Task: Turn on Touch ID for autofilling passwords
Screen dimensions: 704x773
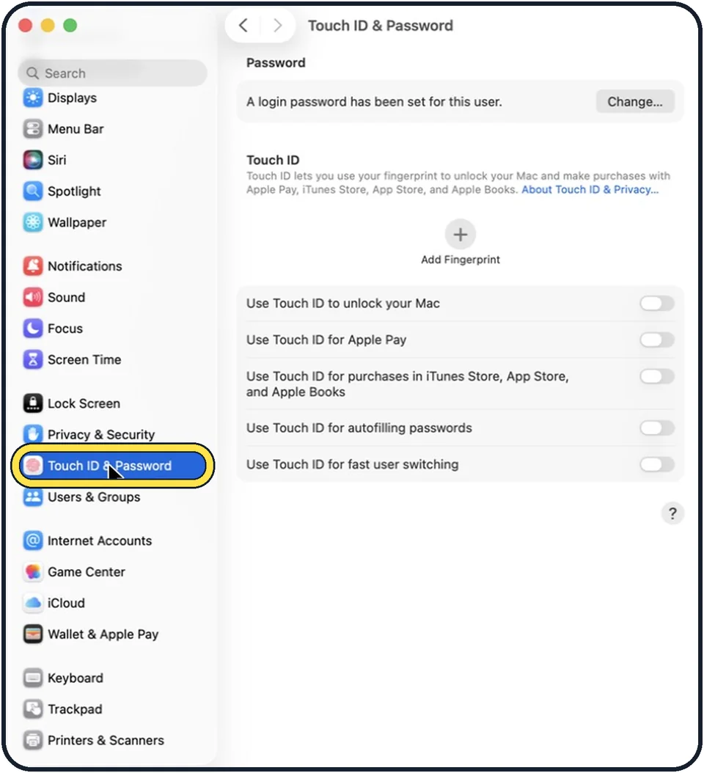Action: point(656,428)
